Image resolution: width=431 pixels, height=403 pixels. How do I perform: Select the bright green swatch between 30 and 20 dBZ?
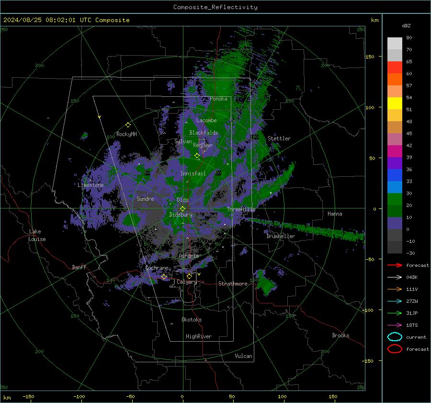[x=395, y=199]
